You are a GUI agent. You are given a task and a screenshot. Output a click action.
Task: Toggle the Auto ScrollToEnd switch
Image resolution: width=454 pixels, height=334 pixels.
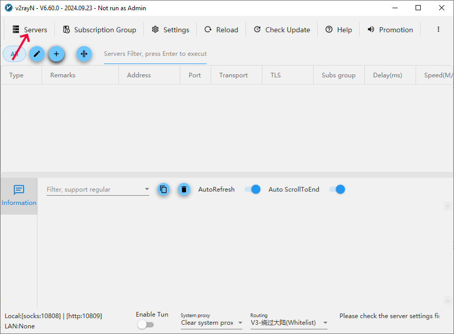coord(337,190)
